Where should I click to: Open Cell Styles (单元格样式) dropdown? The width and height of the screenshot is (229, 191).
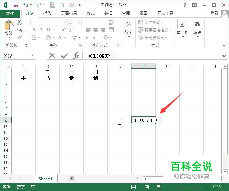tap(153, 38)
